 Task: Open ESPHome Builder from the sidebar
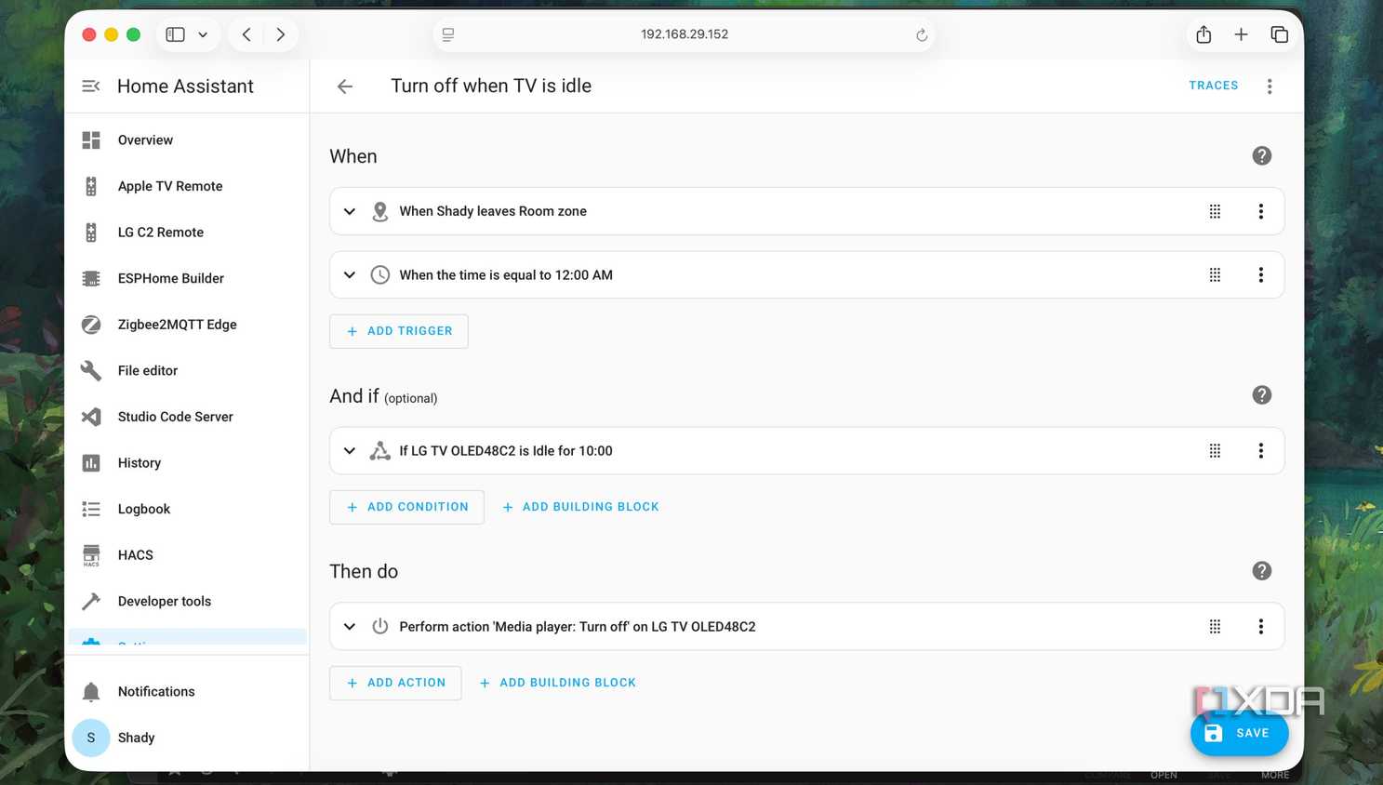point(187,278)
